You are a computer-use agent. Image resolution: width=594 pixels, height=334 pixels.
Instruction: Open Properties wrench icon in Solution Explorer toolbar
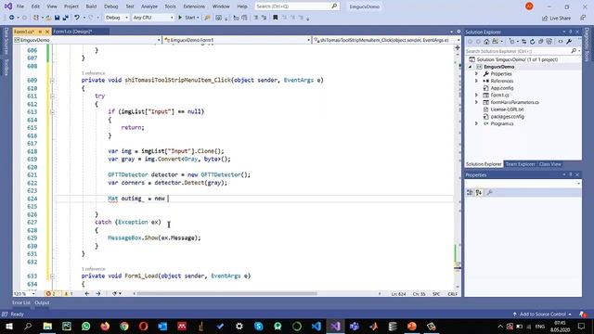tap(569, 41)
